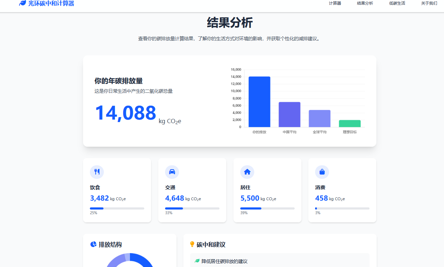Click the 降低居住碳排放的建议 text
The width and height of the screenshot is (444, 267).
pos(225,261)
